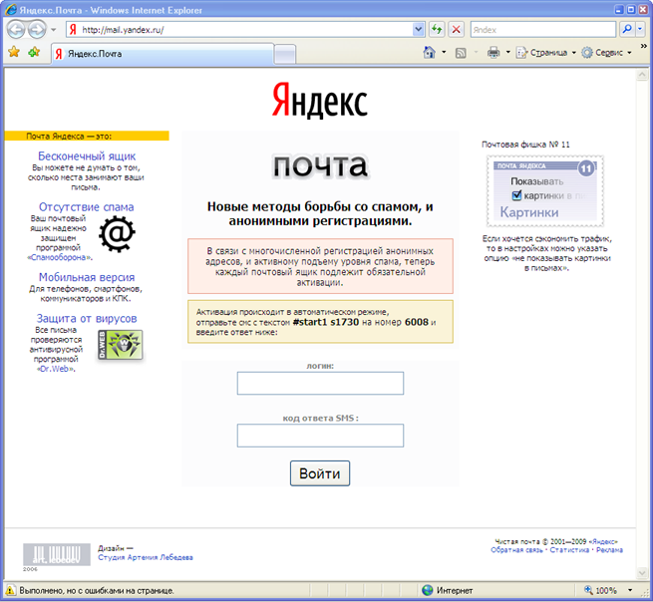Viewport: 653px width, 602px height.
Task: Click the gear at-sign Спамооборона icon
Action: tap(117, 234)
